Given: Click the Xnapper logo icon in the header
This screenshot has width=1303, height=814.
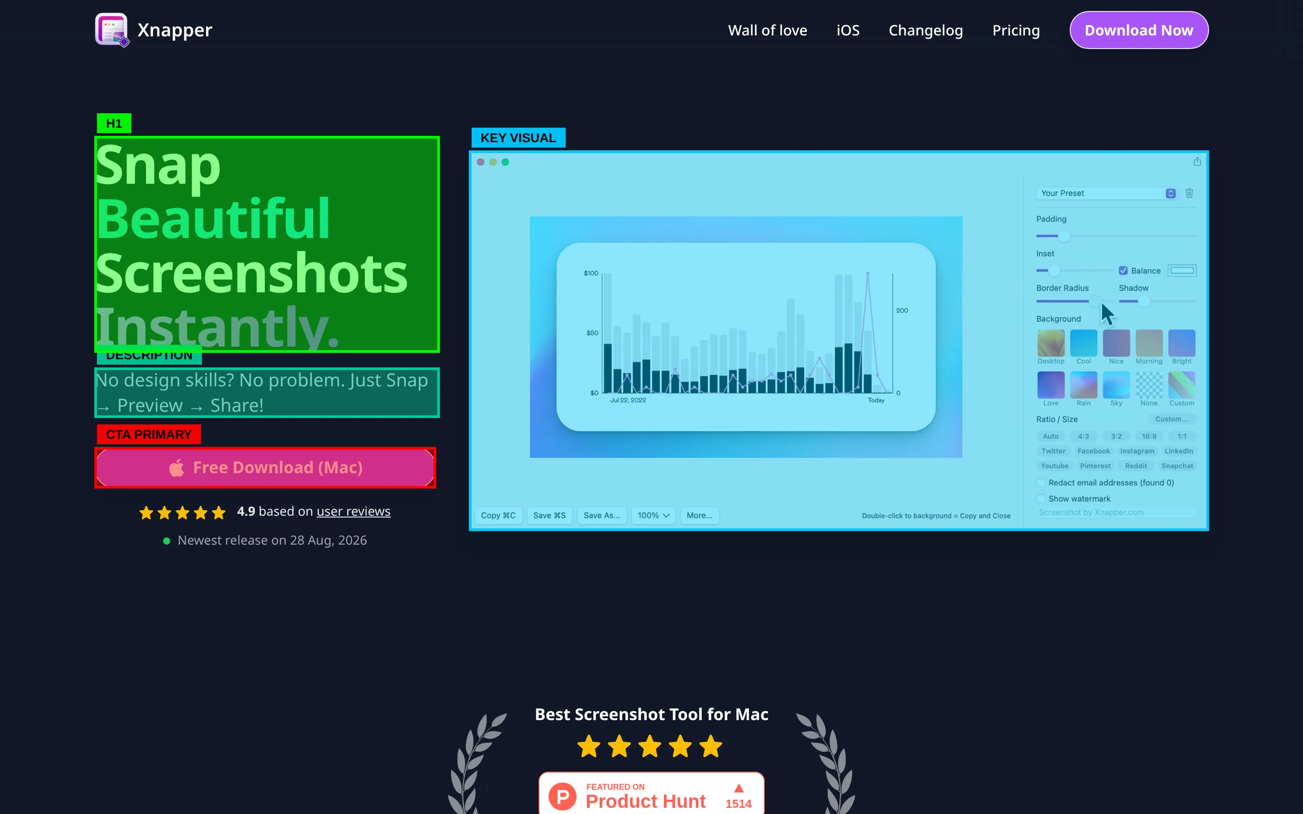Looking at the screenshot, I should point(112,30).
